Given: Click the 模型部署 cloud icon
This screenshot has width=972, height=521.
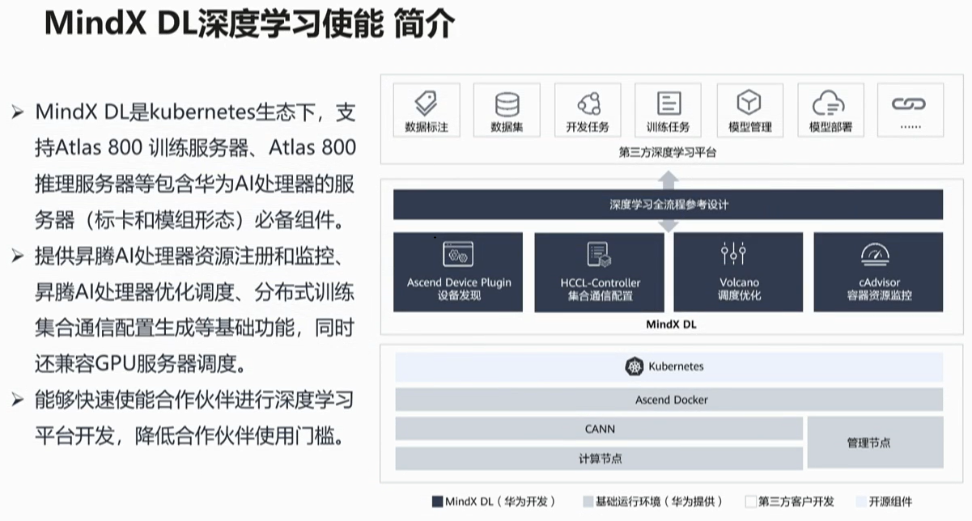Looking at the screenshot, I should [x=830, y=103].
